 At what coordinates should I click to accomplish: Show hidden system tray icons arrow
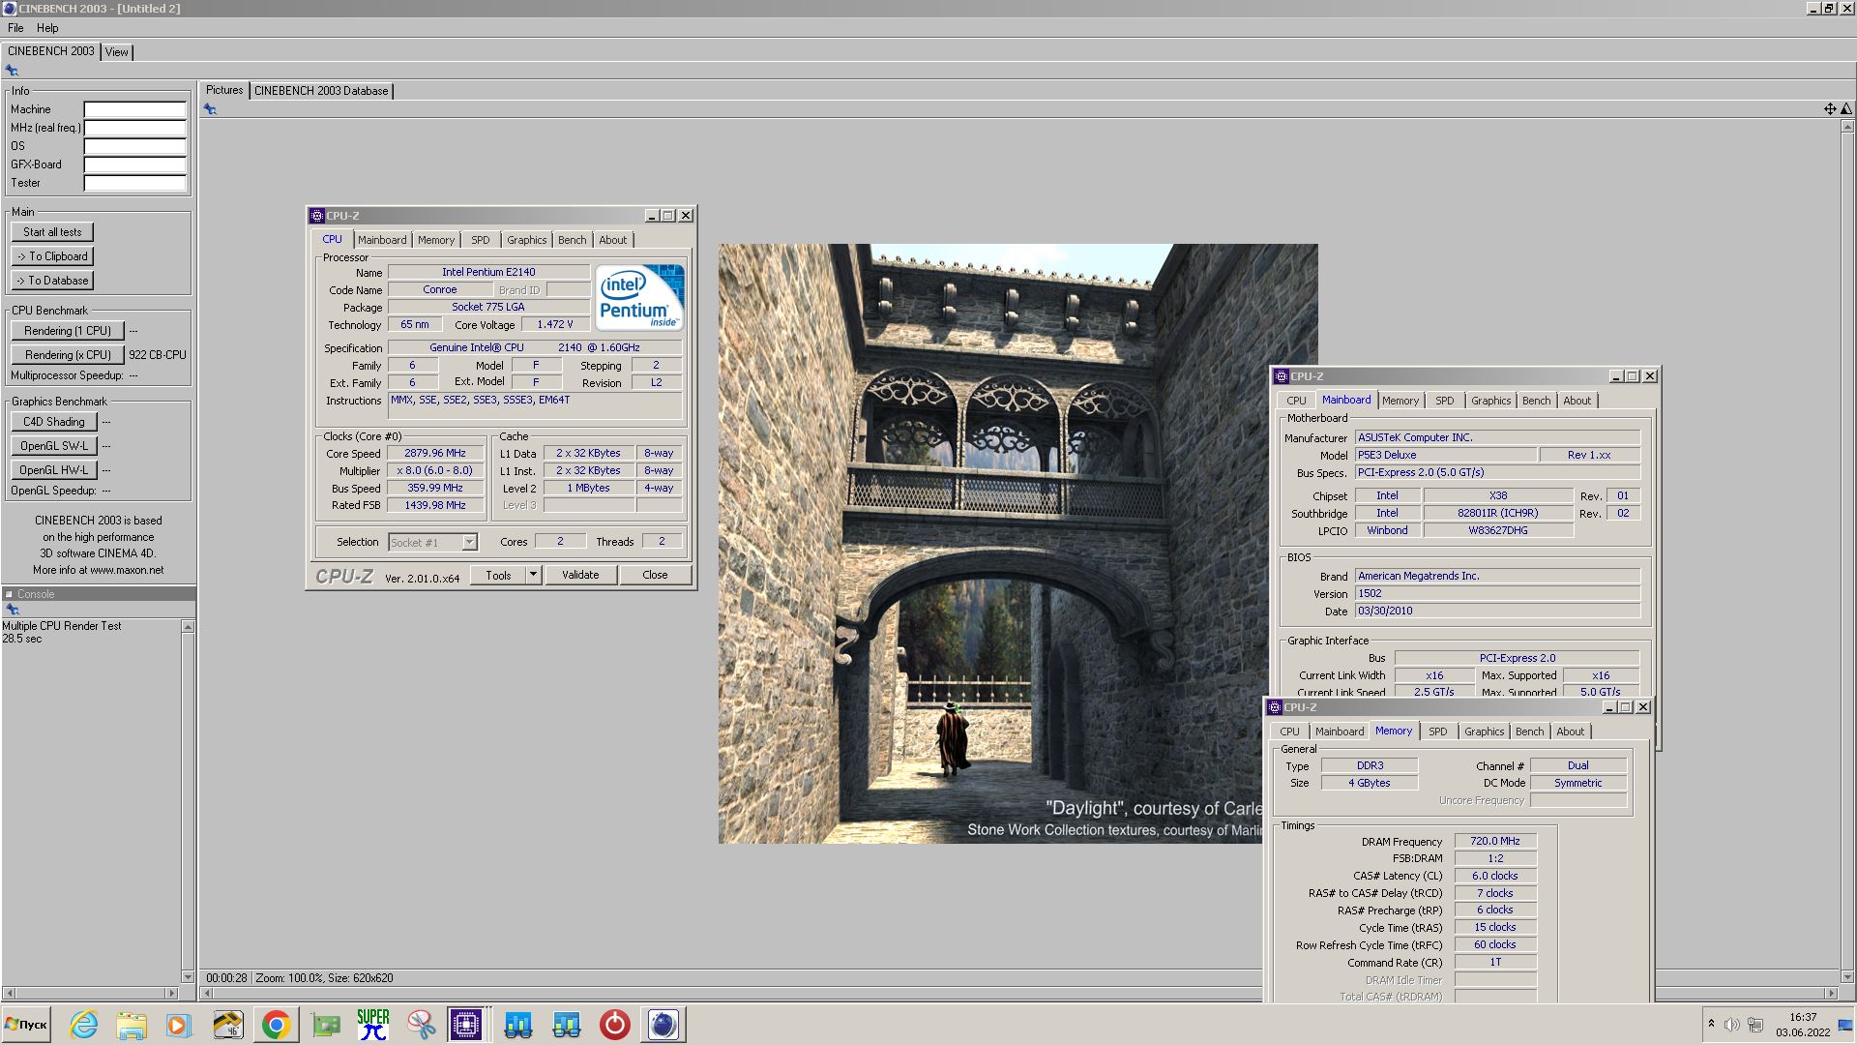1711,1024
